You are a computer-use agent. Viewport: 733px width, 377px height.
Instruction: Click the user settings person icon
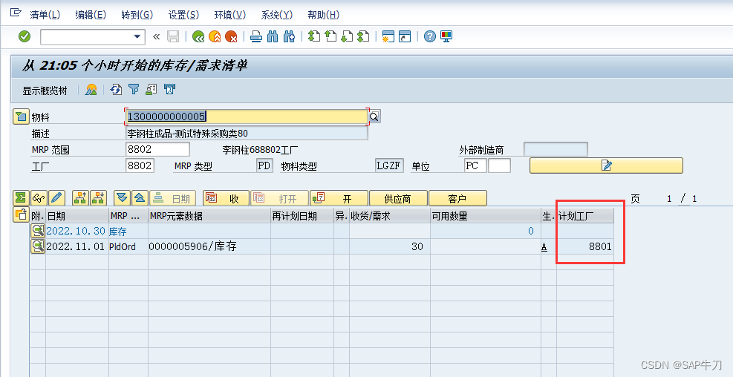pyautogui.click(x=151, y=89)
